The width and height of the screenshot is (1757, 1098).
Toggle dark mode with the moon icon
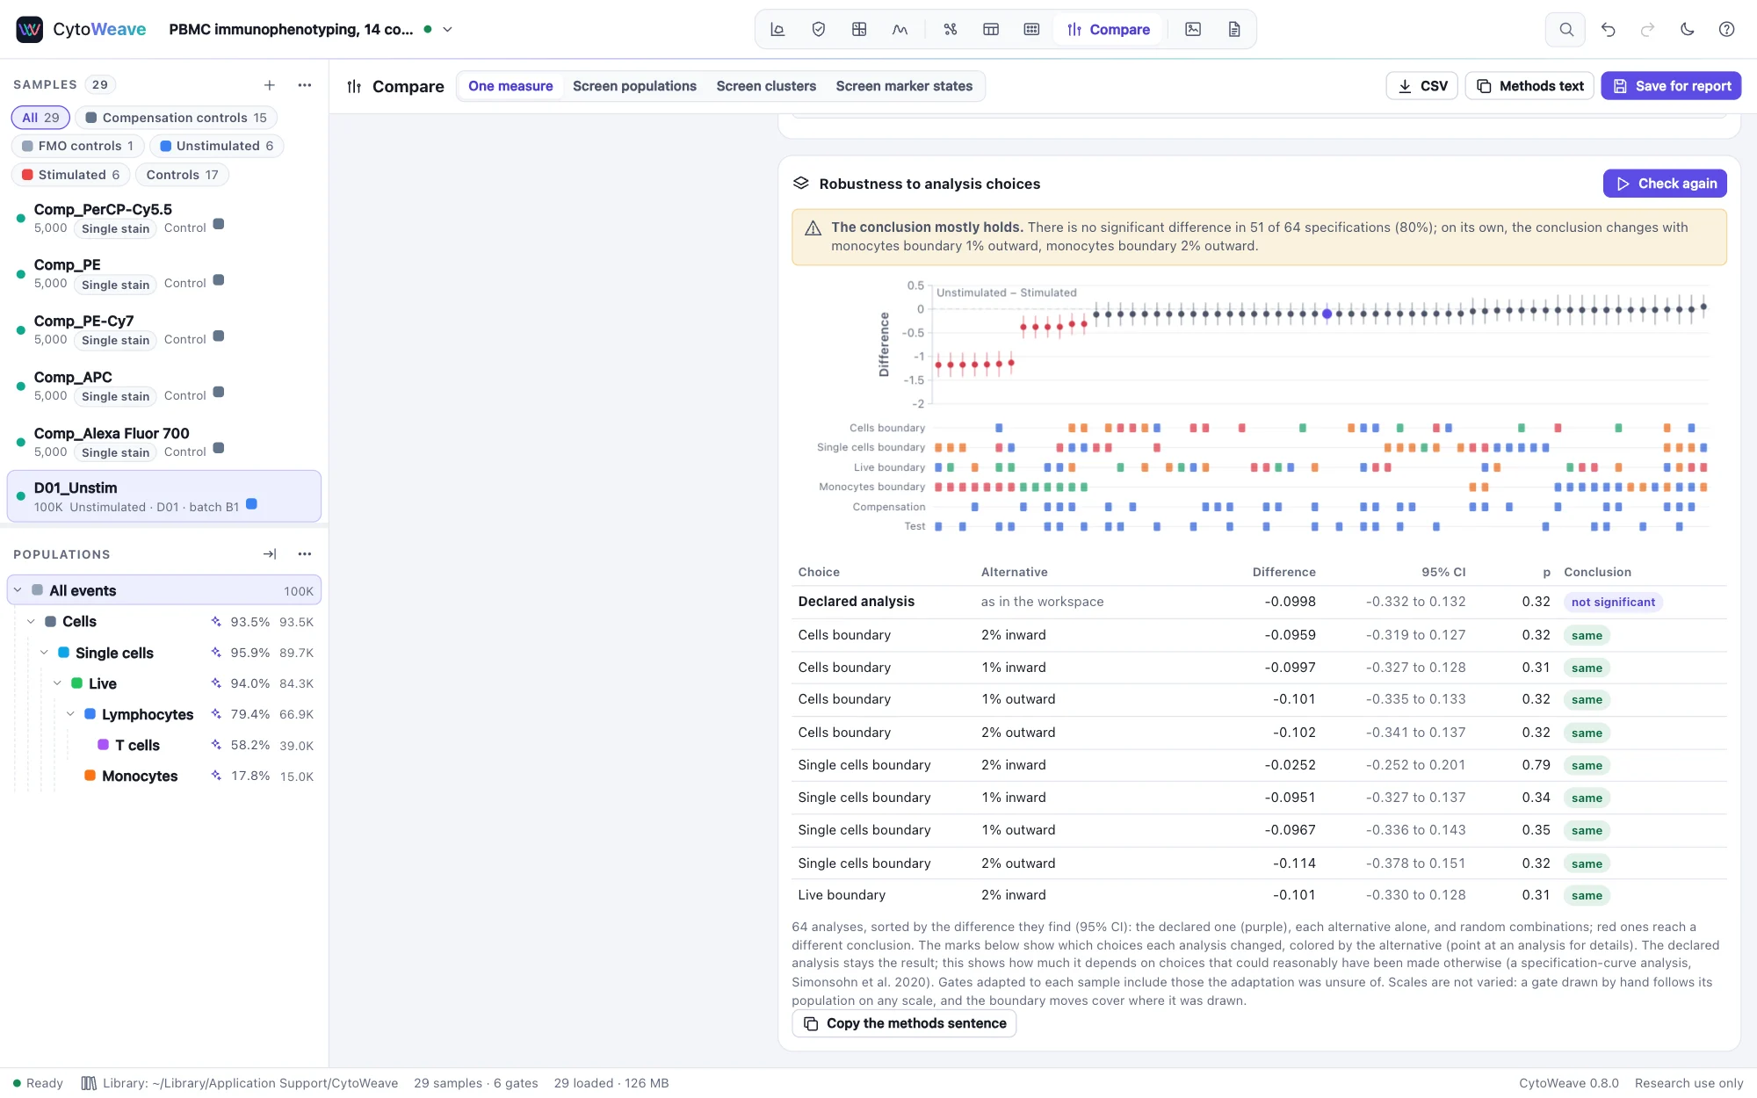click(1687, 29)
